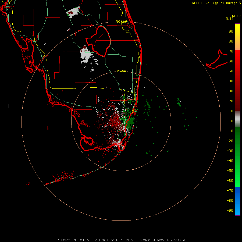Screen dimensions: 242x242
Task: Click the 80 value on velocity scale
Action: click(x=231, y=41)
